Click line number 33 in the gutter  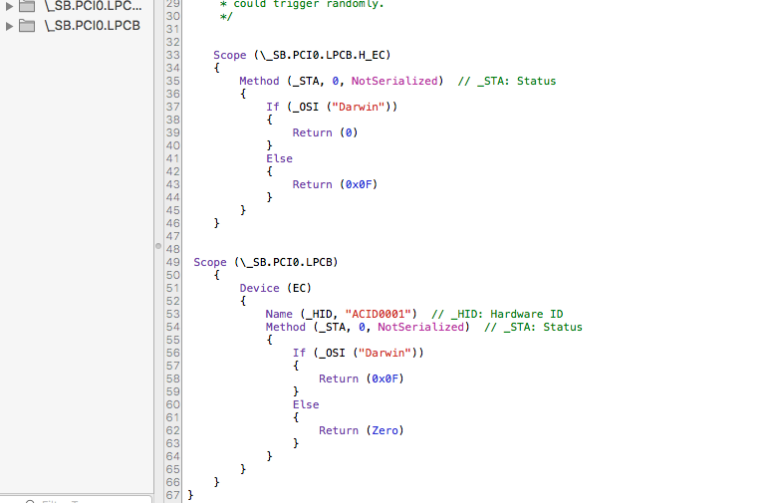(x=173, y=55)
